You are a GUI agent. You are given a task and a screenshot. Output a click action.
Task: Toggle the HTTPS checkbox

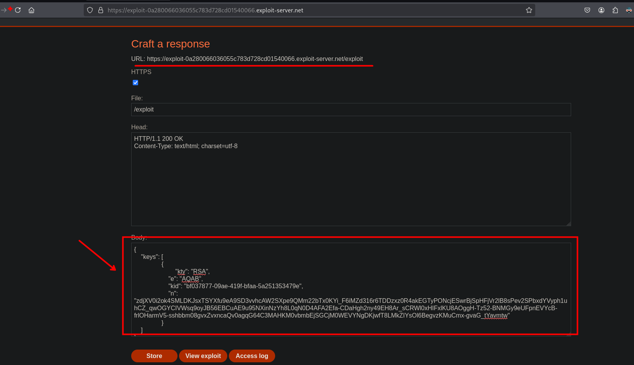pyautogui.click(x=135, y=83)
